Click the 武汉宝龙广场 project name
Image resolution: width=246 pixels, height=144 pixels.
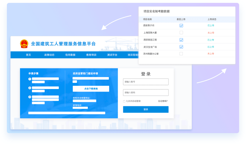click(150, 47)
